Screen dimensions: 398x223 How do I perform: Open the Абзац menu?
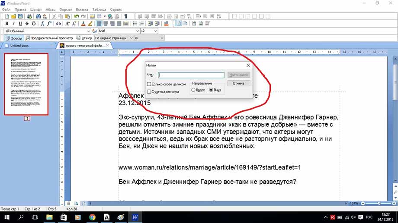pyautogui.click(x=51, y=9)
